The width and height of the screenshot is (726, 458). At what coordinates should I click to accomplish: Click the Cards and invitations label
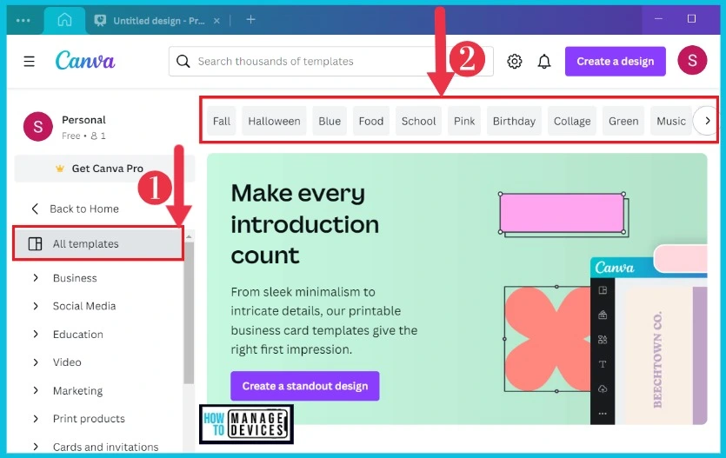pos(105,447)
